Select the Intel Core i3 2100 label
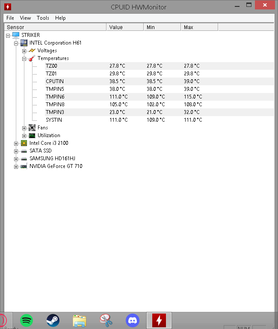278x329 pixels. [49, 143]
